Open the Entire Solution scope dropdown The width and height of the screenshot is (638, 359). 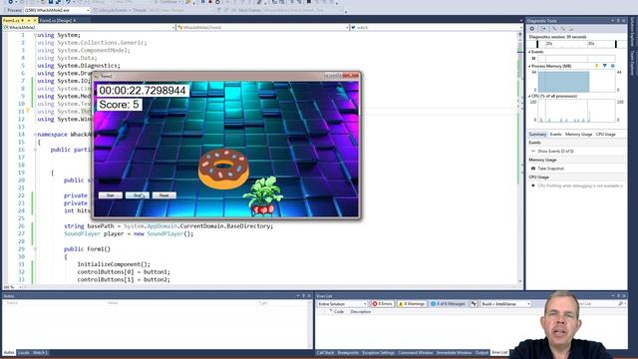click(x=342, y=304)
